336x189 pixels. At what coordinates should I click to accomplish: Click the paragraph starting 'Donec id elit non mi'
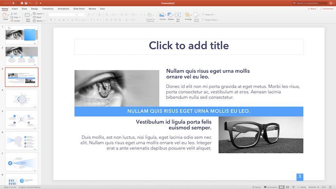[x=233, y=92]
